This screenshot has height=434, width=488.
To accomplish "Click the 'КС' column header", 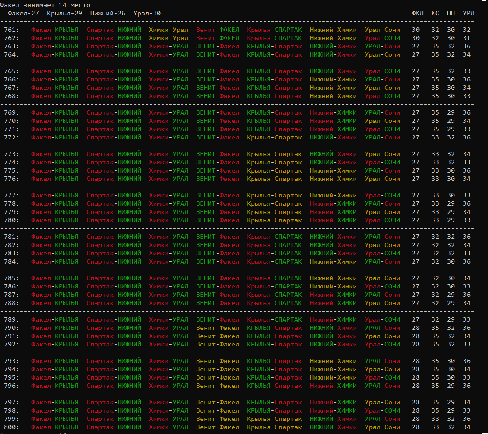I will coord(435,14).
